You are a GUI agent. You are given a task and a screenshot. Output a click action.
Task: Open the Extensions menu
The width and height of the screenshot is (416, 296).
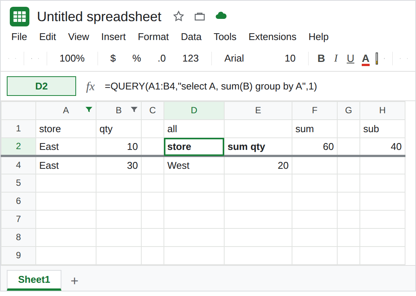pos(272,37)
